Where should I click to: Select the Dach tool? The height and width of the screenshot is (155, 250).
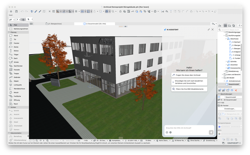tap(18, 58)
